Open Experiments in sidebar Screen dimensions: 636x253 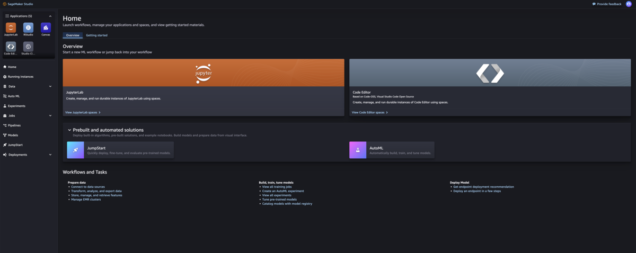[x=16, y=106]
